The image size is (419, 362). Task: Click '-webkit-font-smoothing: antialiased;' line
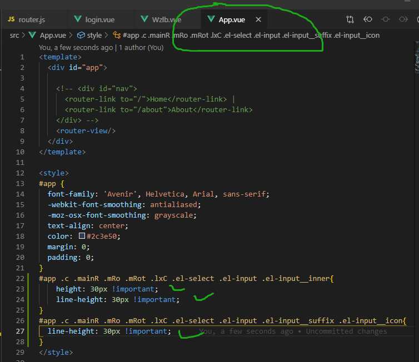tap(124, 205)
